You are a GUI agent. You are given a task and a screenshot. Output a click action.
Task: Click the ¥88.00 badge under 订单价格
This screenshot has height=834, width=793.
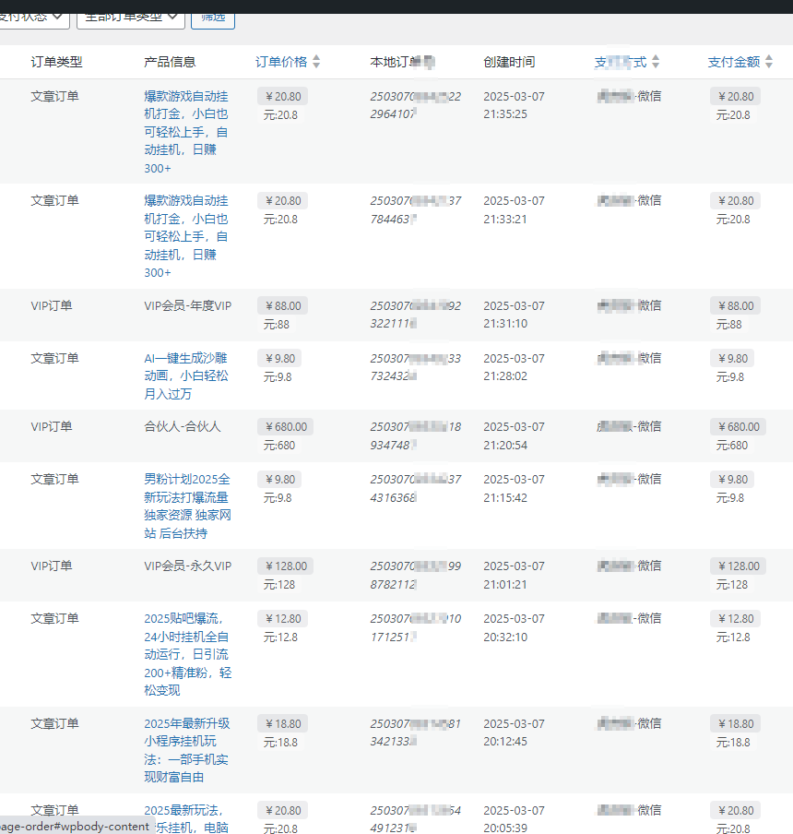point(283,306)
